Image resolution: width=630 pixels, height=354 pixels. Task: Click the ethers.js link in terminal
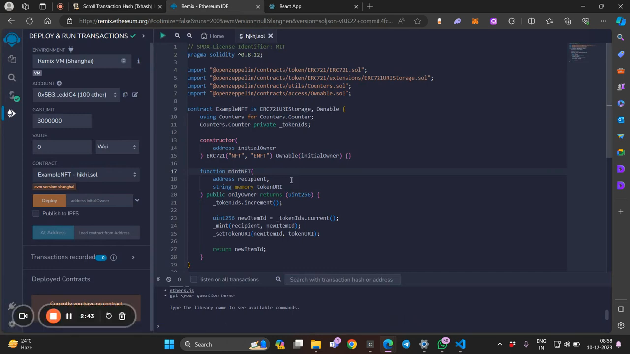pyautogui.click(x=182, y=290)
